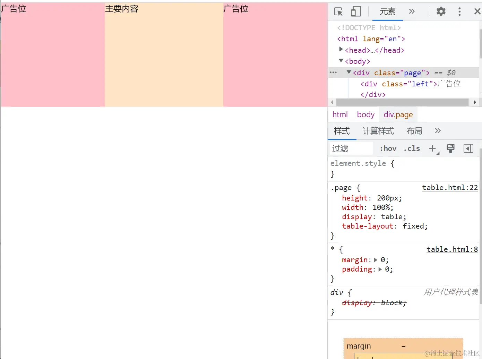Click the DOM scrollbar right arrow
The image size is (482, 359).
point(475,102)
